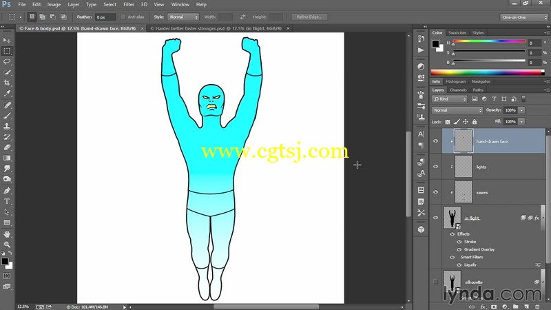This screenshot has height=310, width=551.
Task: Collapse the in flight layer effects arrow
Action: (544, 218)
